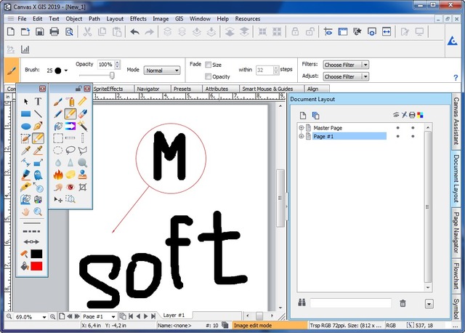The height and width of the screenshot is (333, 465).
Task: Click the Magic Wand tool
Action: (83, 127)
